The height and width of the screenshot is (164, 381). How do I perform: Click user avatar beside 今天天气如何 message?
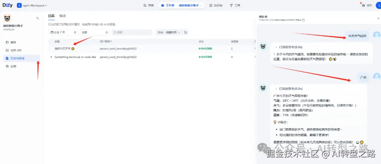pyautogui.click(x=377, y=35)
